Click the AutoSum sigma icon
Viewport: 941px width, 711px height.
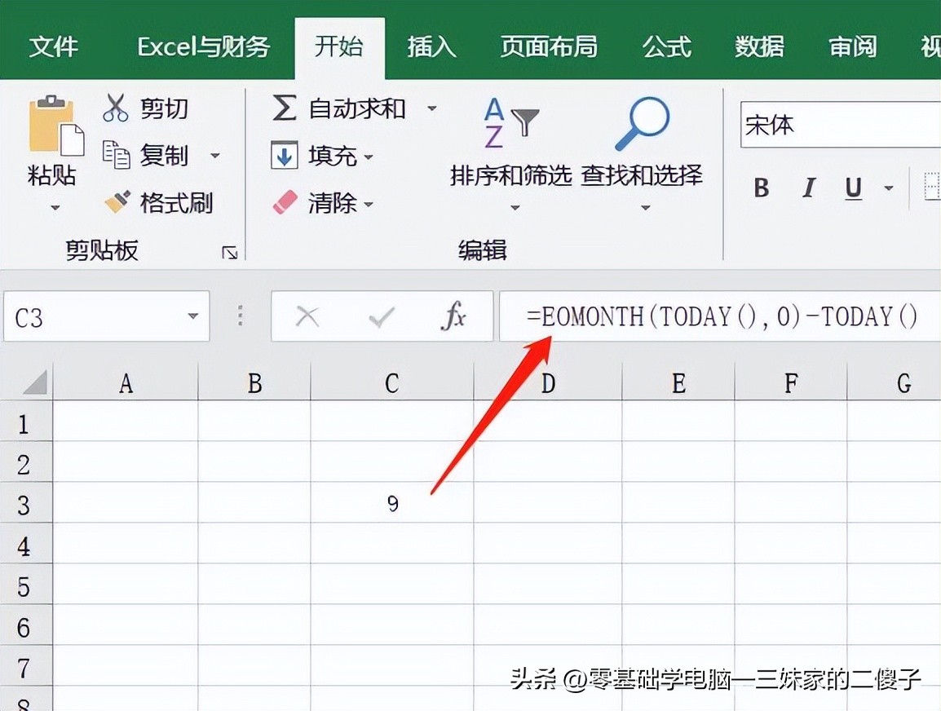coord(284,108)
